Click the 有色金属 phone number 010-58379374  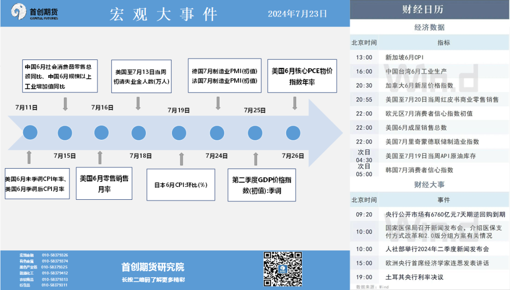(55, 261)
